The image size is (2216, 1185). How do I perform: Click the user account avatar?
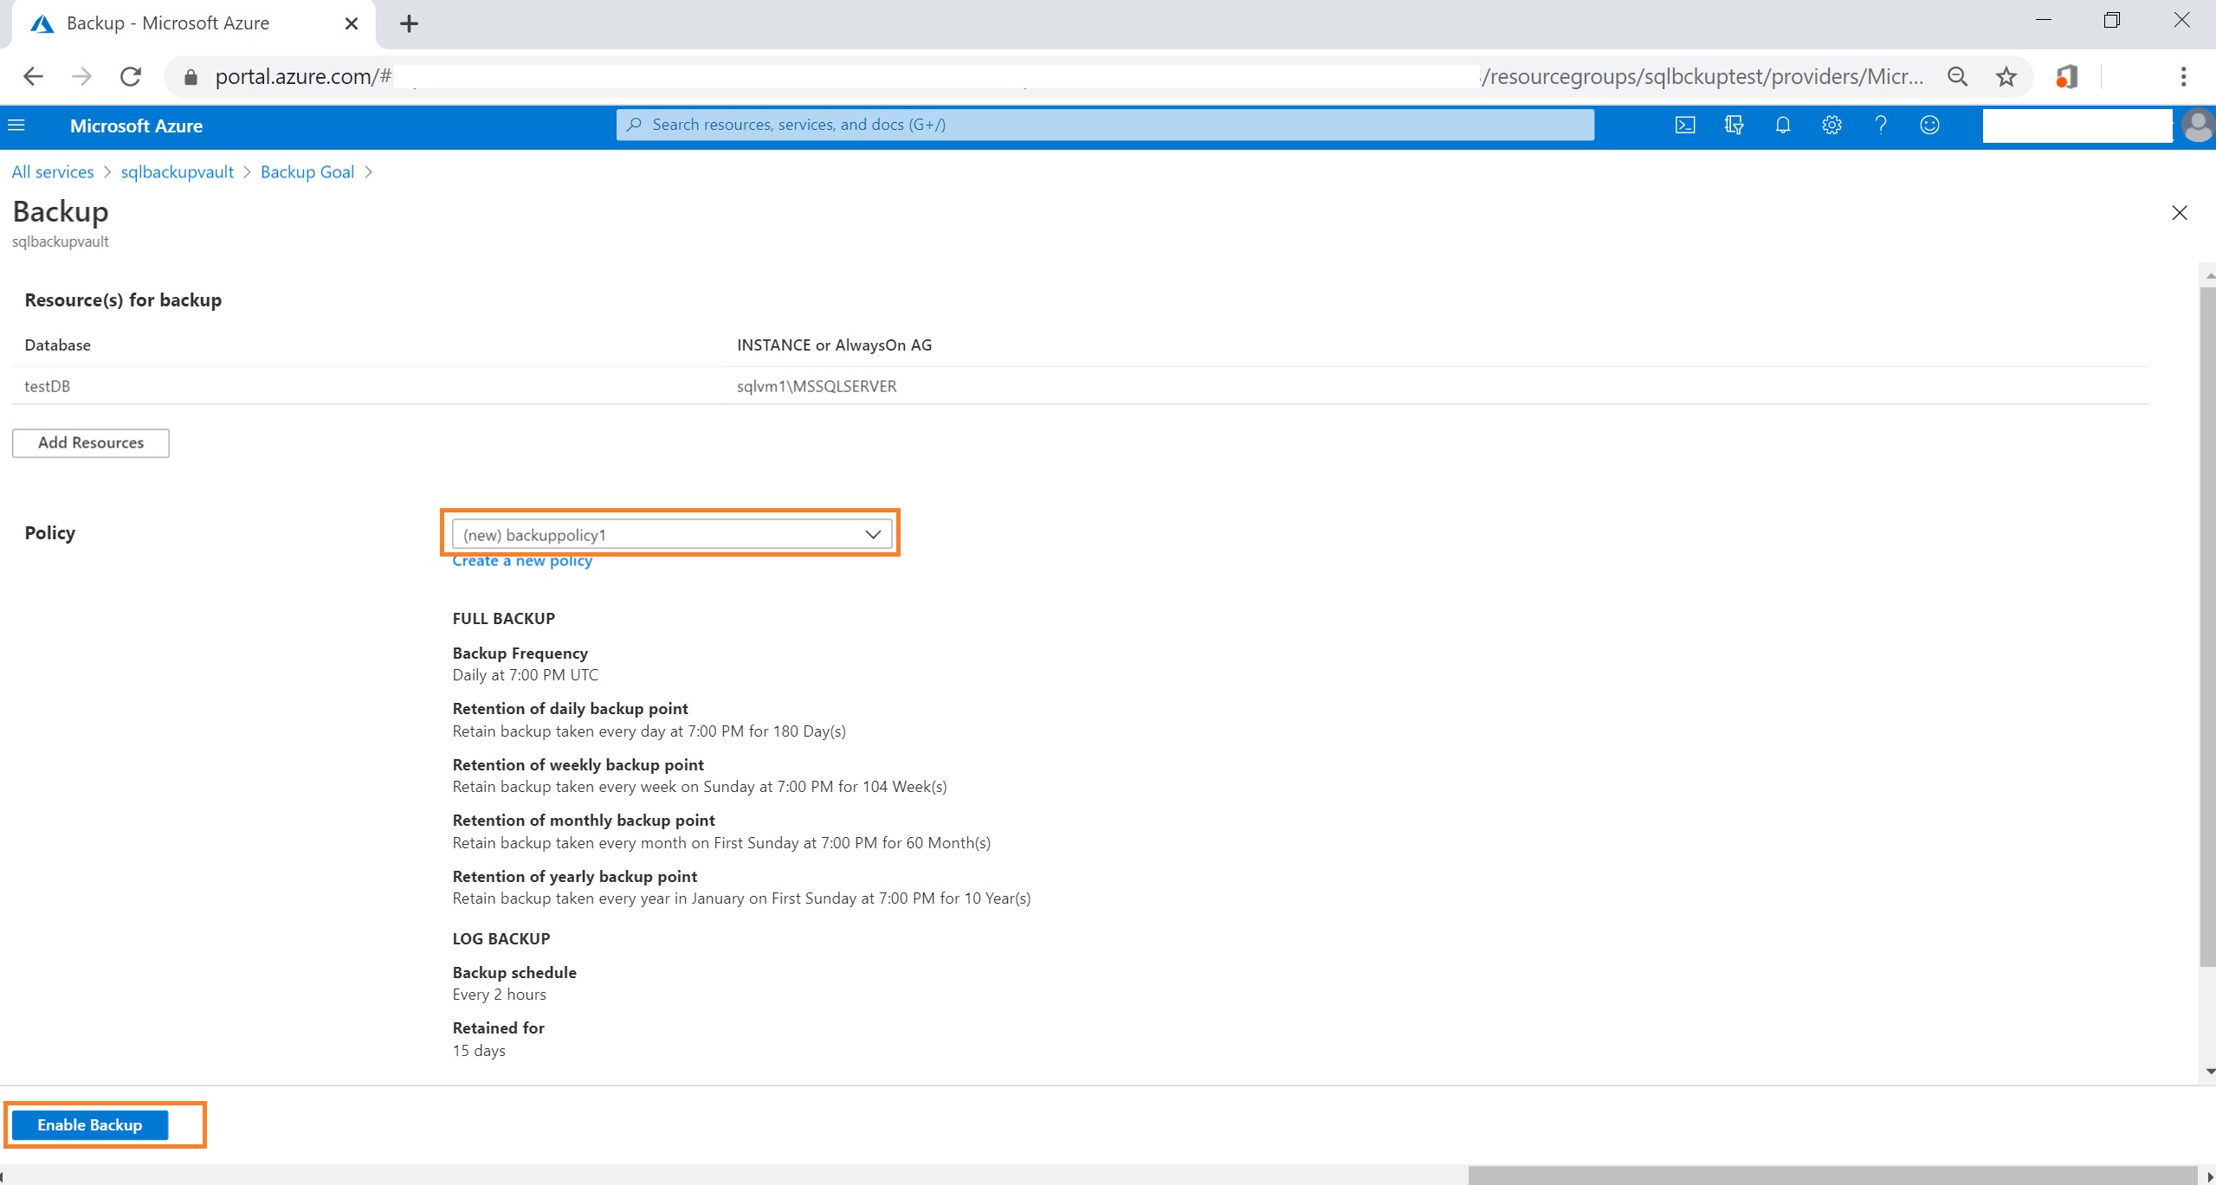[2197, 126]
